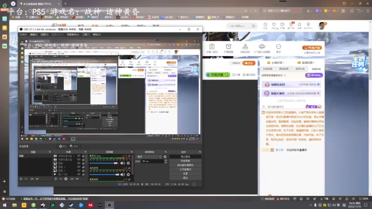Open filters for selected source in OBS
Screen dimensions: 372x209
(x=74, y=146)
